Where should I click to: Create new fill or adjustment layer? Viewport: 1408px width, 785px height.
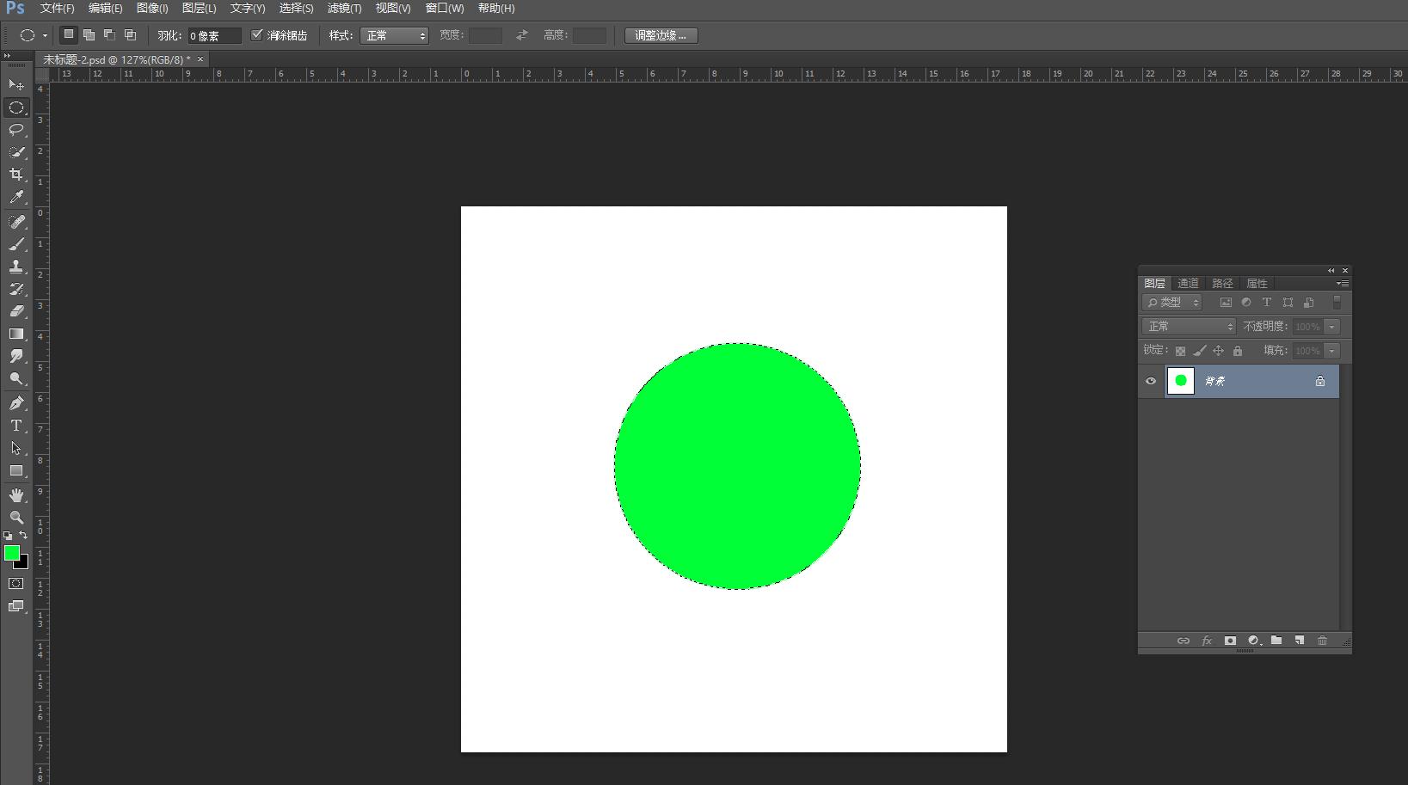point(1254,641)
